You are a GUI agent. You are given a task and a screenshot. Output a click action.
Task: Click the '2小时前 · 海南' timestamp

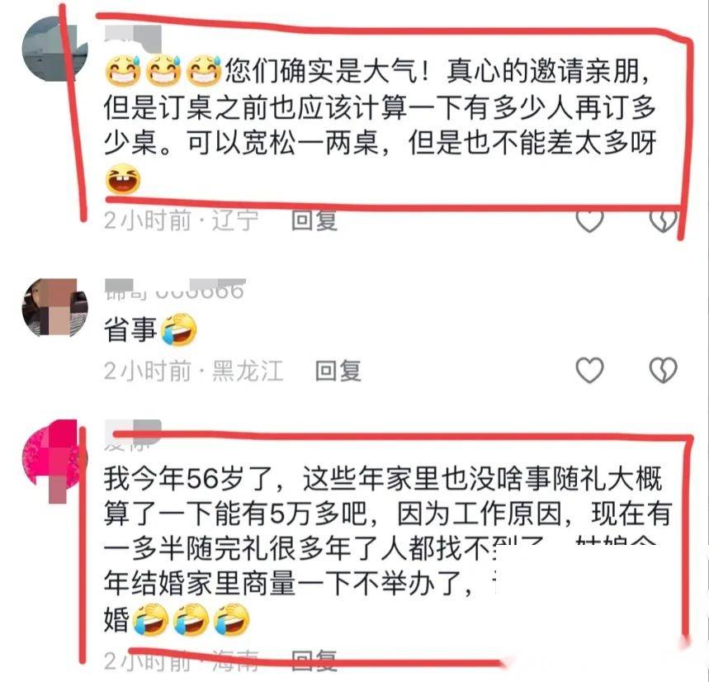coord(182,661)
